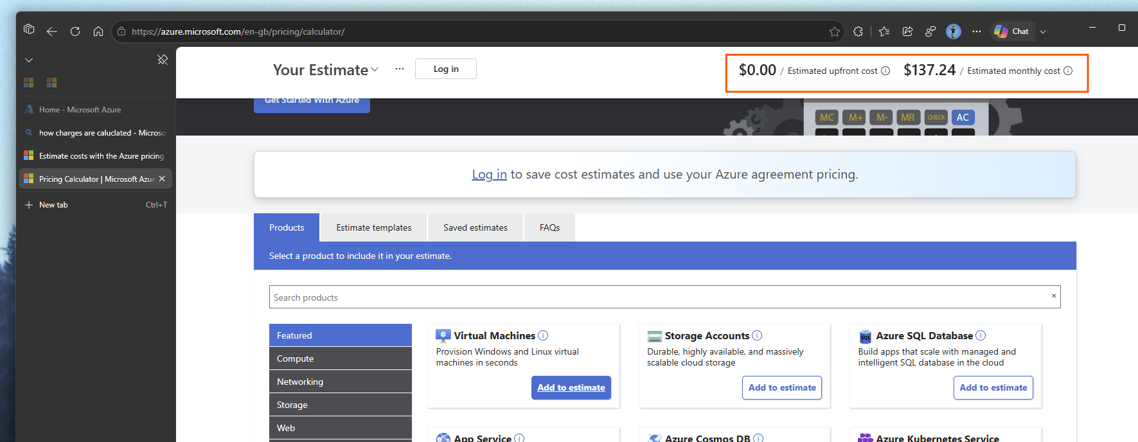Image resolution: width=1138 pixels, height=442 pixels.
Task: Click the info icon beside Virtual Machines
Action: [543, 335]
